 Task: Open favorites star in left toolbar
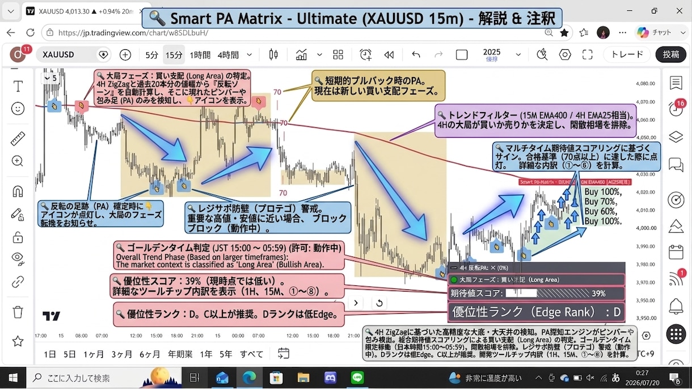point(18,341)
